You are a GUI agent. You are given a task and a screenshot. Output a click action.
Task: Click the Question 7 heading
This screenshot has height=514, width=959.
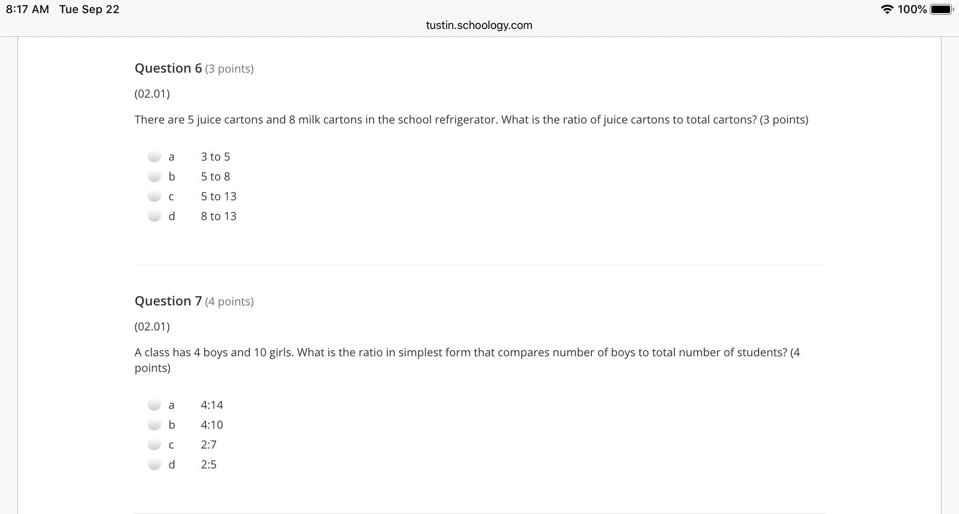pyautogui.click(x=168, y=301)
